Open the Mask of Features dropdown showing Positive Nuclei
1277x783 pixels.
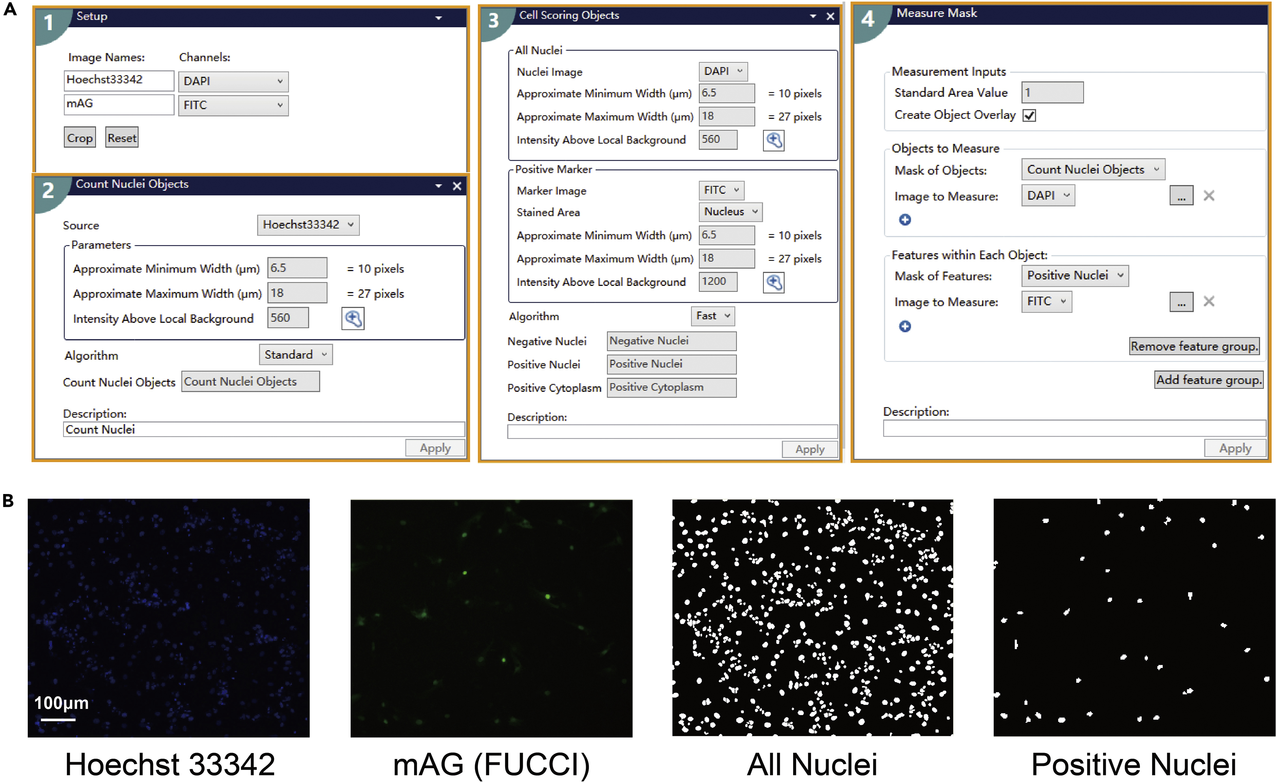(1075, 275)
